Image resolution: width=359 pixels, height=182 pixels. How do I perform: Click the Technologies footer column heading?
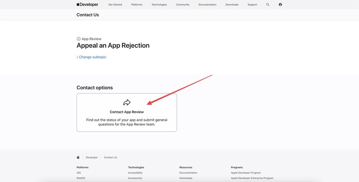point(136,167)
